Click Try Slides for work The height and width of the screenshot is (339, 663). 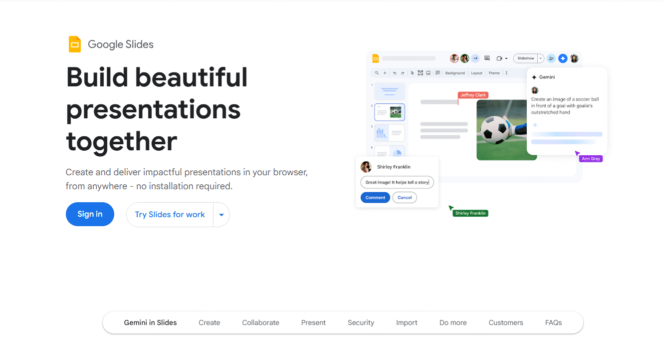(x=170, y=215)
